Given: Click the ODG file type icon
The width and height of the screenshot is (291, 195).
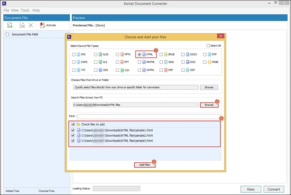Looking at the screenshot, I should pos(166,62).
